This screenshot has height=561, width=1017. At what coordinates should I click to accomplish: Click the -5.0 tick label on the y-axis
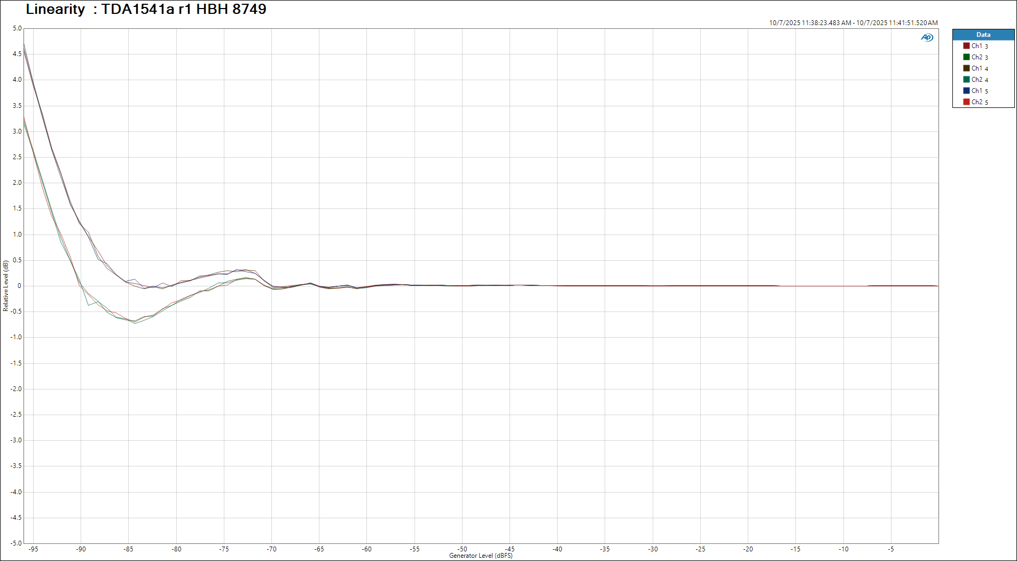(16, 543)
